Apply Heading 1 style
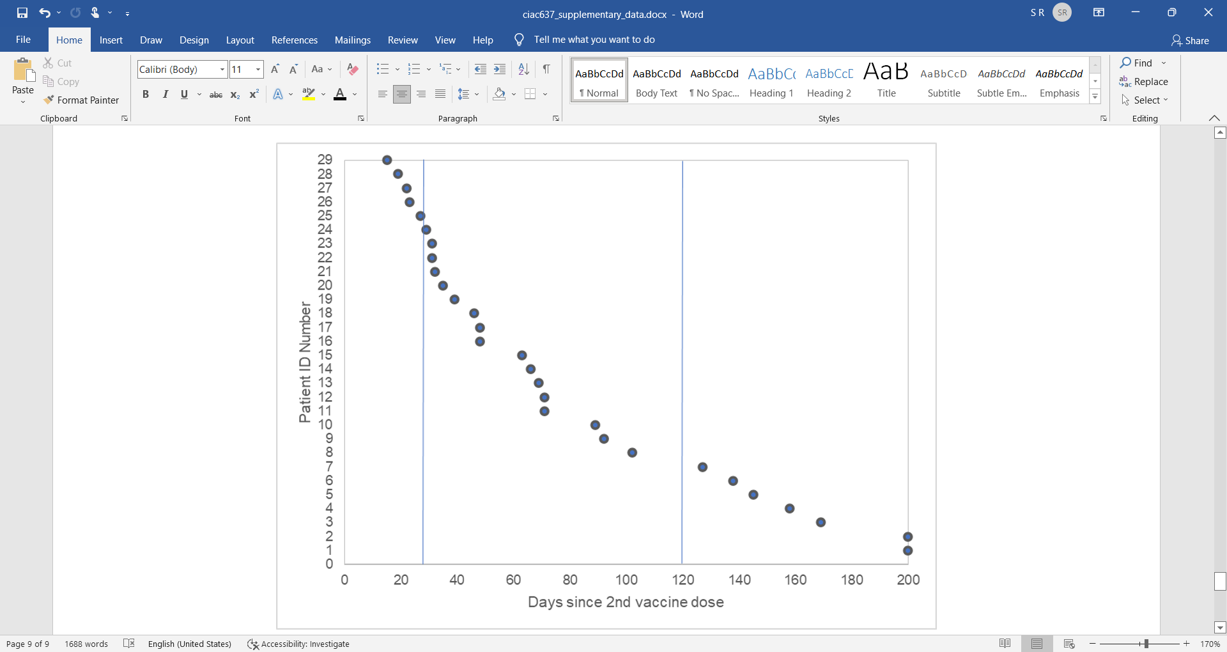This screenshot has height=652, width=1227. (771, 81)
